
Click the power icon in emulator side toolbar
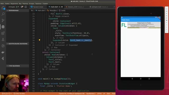[167, 9]
